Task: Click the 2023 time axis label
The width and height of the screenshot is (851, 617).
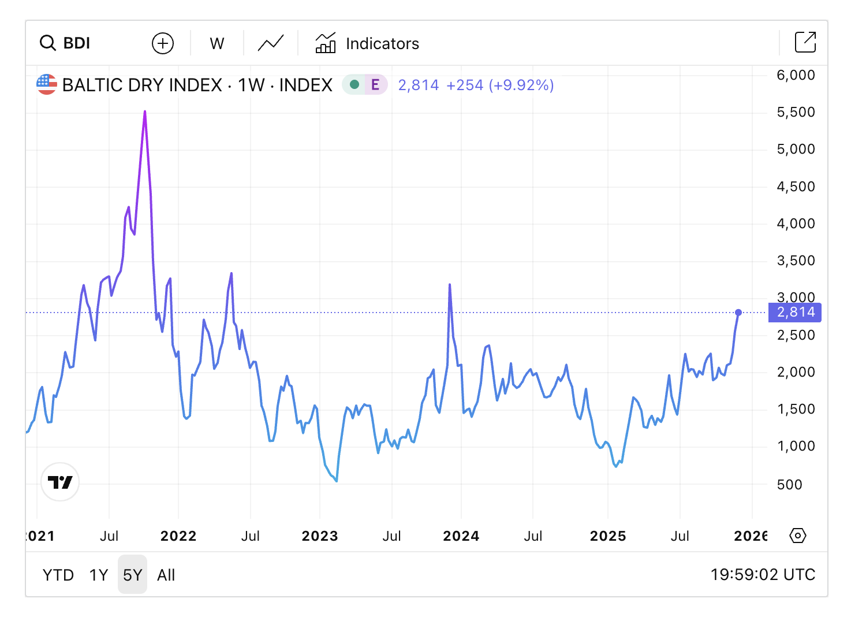Action: click(320, 536)
